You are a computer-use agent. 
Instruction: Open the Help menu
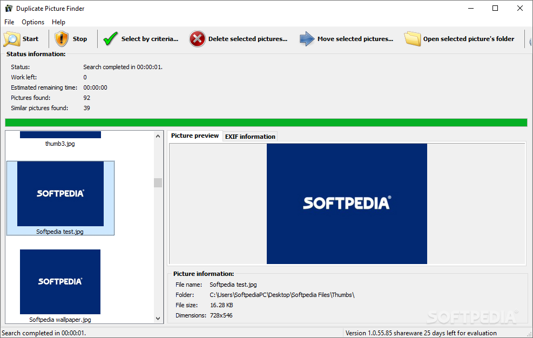point(58,22)
